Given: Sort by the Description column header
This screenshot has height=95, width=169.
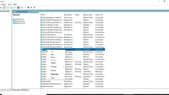Looking at the screenshot, I should 68,15.
